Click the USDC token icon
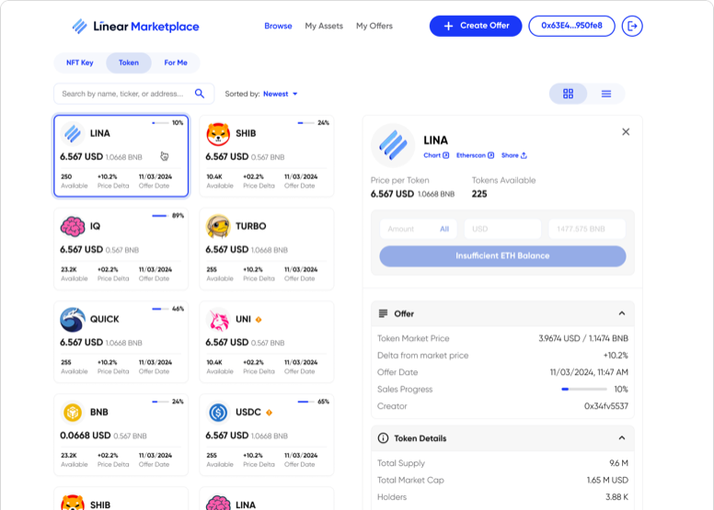This screenshot has height=510, width=714. 218,413
